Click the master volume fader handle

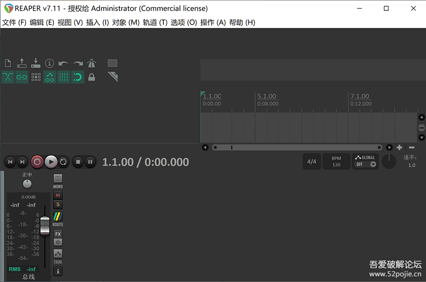tap(45, 226)
